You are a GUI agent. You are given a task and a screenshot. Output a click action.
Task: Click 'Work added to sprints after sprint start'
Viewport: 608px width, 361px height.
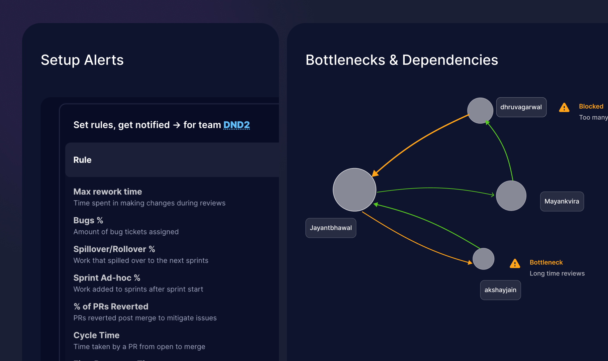click(138, 289)
